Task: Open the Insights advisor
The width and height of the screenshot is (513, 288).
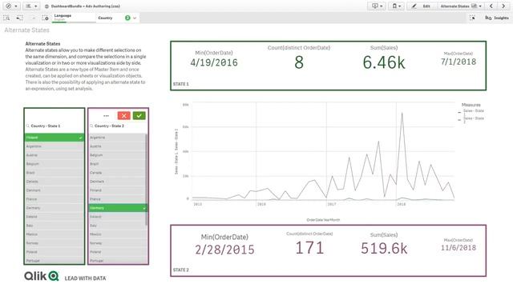Action: pos(497,18)
